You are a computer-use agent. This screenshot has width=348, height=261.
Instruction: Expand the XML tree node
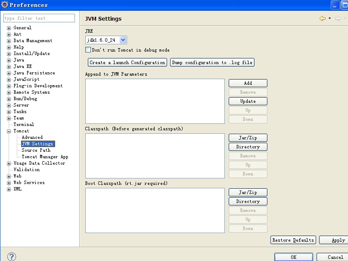pyautogui.click(x=9, y=189)
